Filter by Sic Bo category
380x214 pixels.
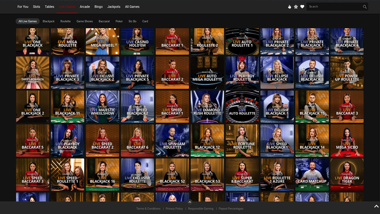coord(133,21)
